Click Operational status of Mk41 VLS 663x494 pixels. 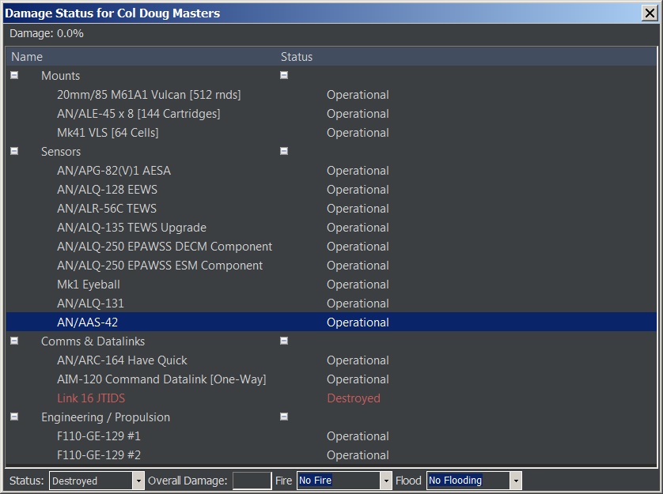pos(358,133)
